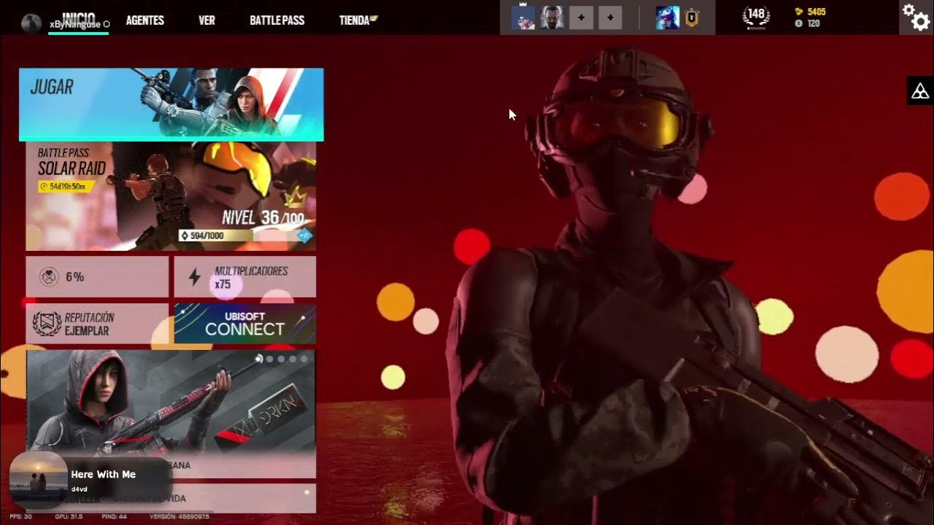Click the reputation laurel emblem icon

coord(47,324)
